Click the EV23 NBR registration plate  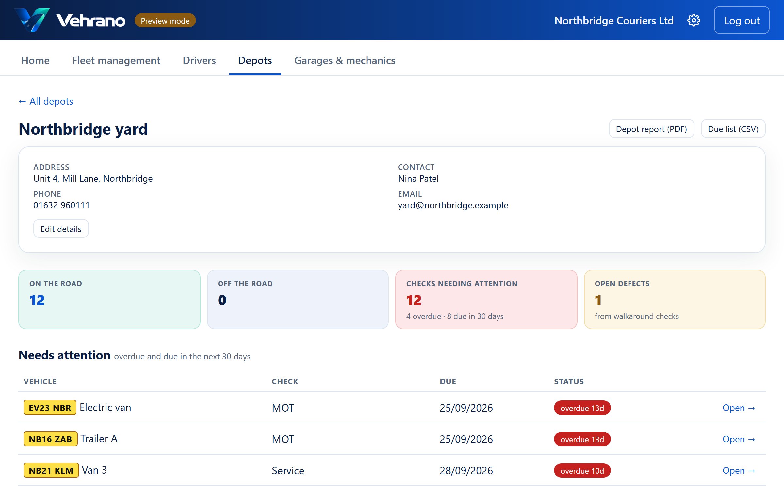(x=50, y=408)
